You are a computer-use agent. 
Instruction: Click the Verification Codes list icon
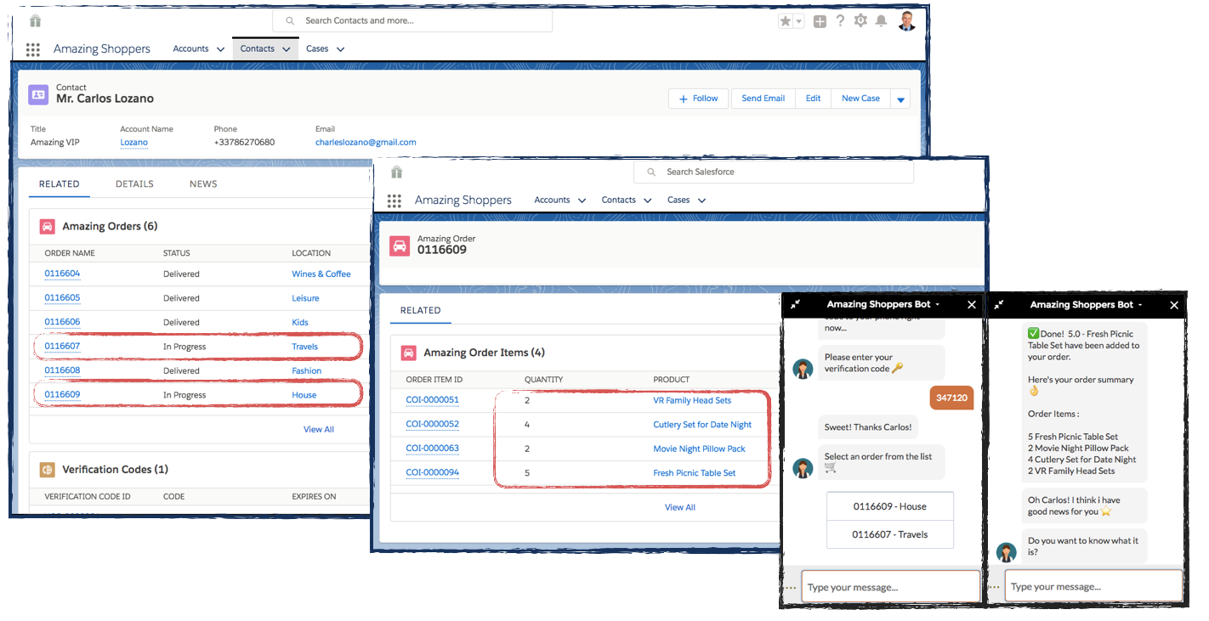48,469
